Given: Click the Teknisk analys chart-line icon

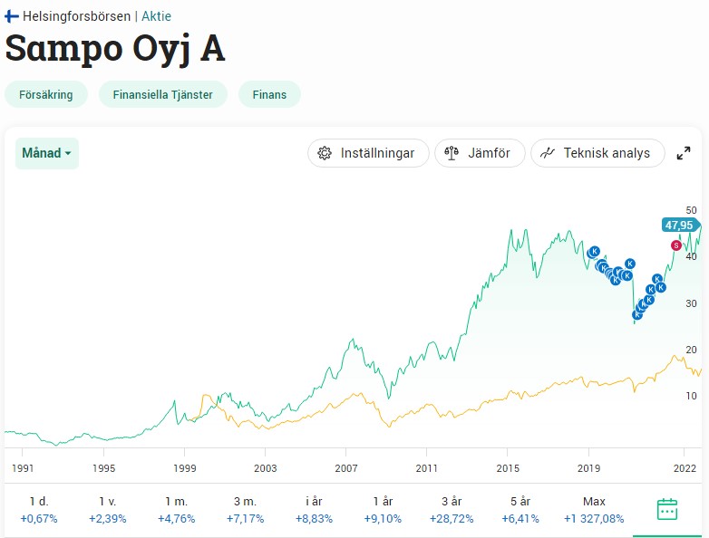Looking at the screenshot, I should [548, 153].
